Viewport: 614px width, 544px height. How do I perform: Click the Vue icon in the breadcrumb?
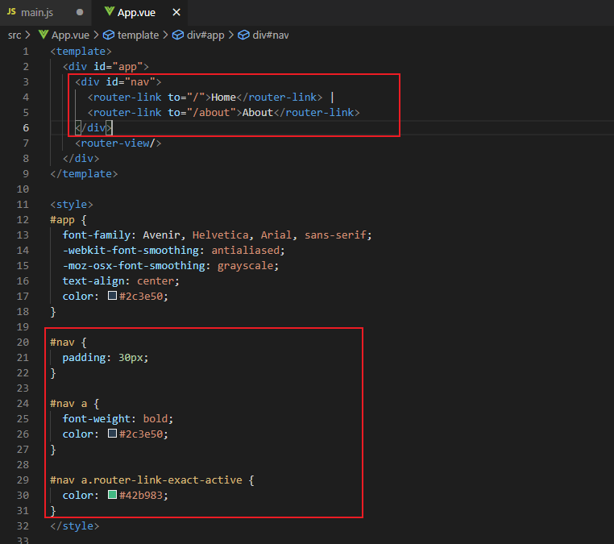pyautogui.click(x=44, y=35)
